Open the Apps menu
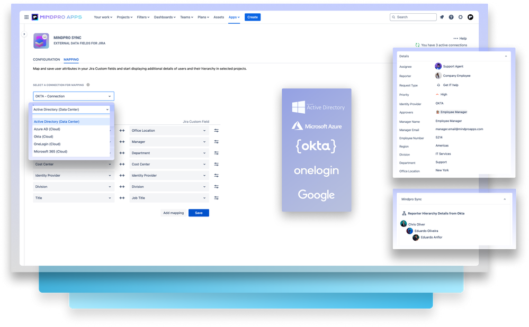 (x=234, y=17)
